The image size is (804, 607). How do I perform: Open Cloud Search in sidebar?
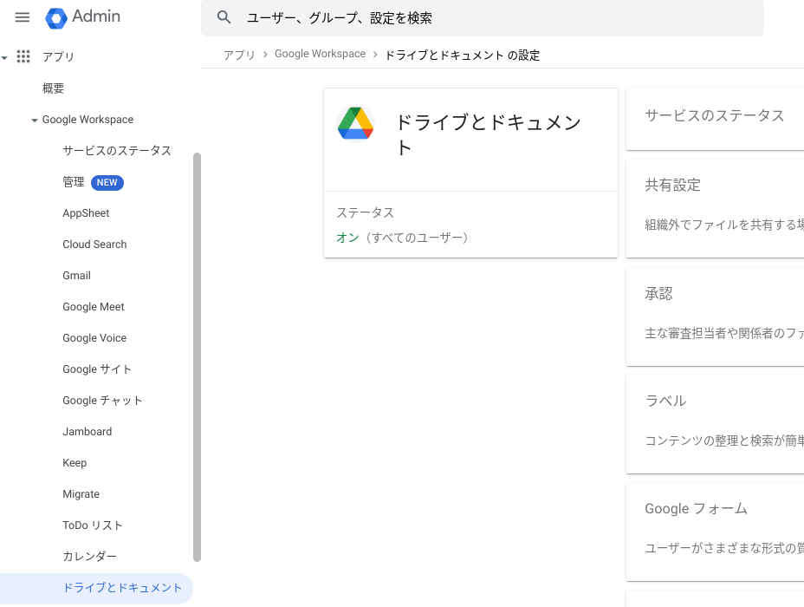click(x=94, y=245)
